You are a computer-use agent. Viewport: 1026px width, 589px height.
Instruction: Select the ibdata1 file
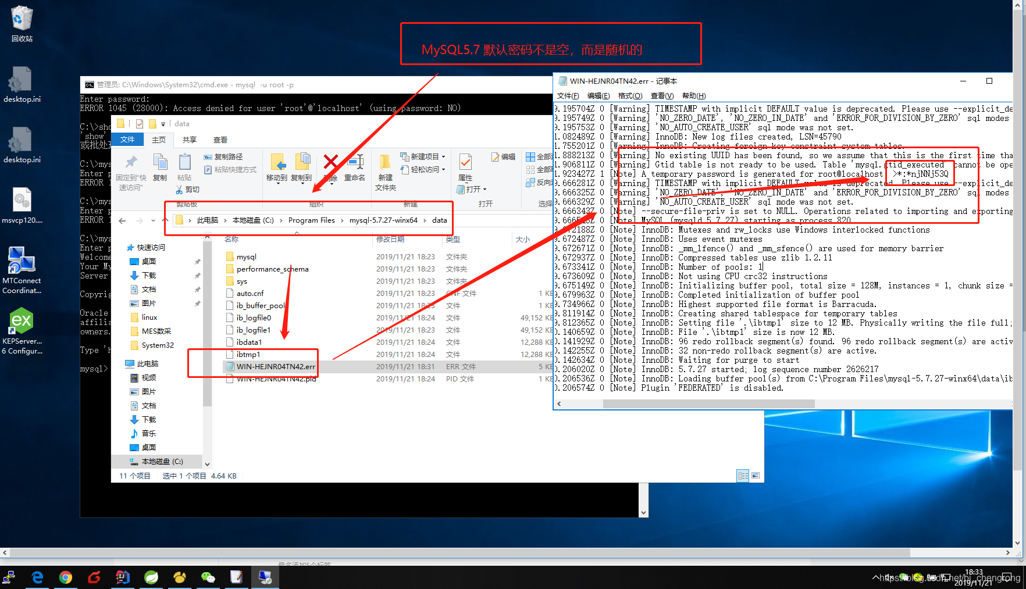[x=249, y=342]
